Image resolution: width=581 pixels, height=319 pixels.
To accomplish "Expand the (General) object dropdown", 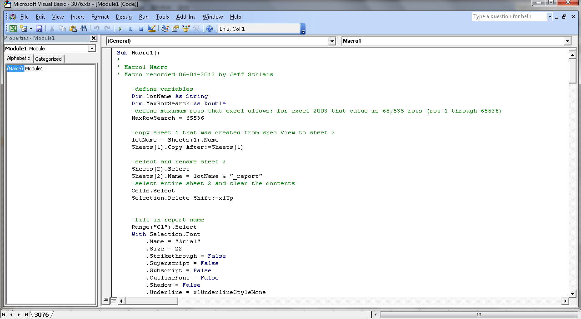I will 331,41.
